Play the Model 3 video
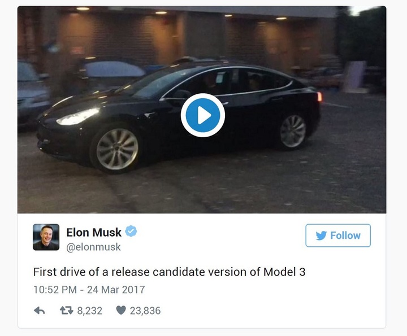407x336 pixels. [x=203, y=115]
